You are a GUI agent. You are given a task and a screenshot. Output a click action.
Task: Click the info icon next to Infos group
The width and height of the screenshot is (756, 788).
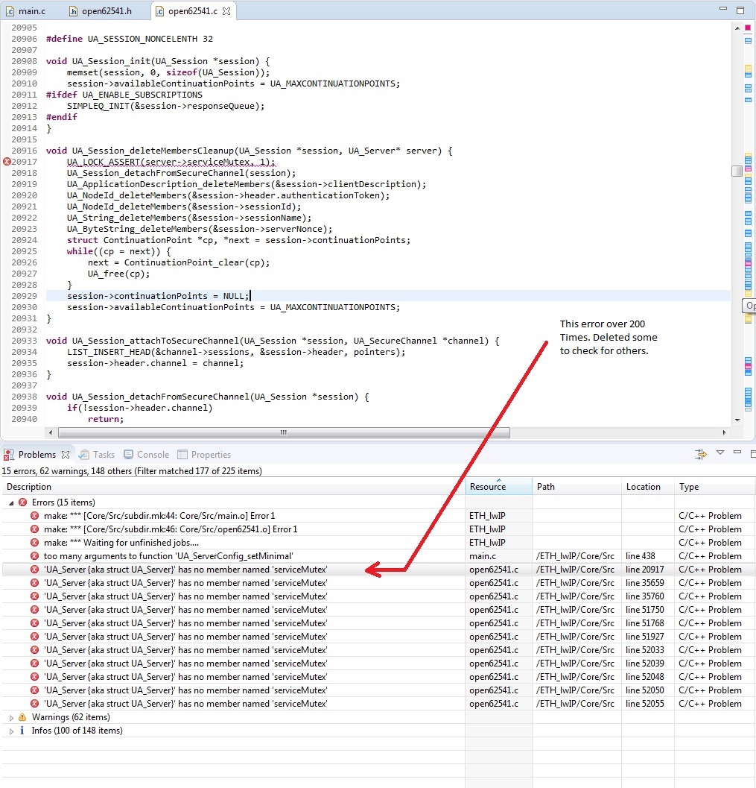[22, 731]
